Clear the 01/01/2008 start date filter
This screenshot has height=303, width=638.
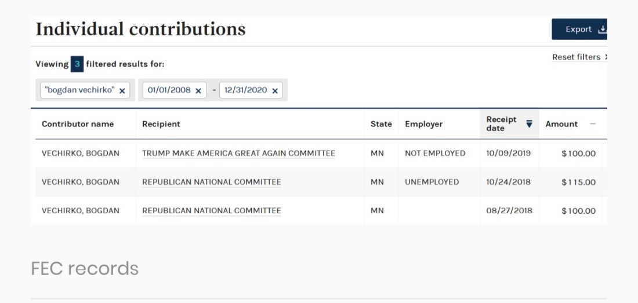pyautogui.click(x=198, y=91)
